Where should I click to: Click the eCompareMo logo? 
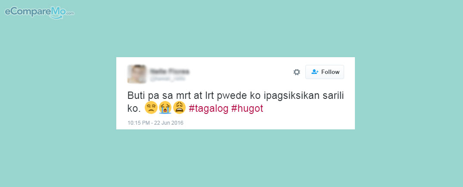[x=39, y=12]
